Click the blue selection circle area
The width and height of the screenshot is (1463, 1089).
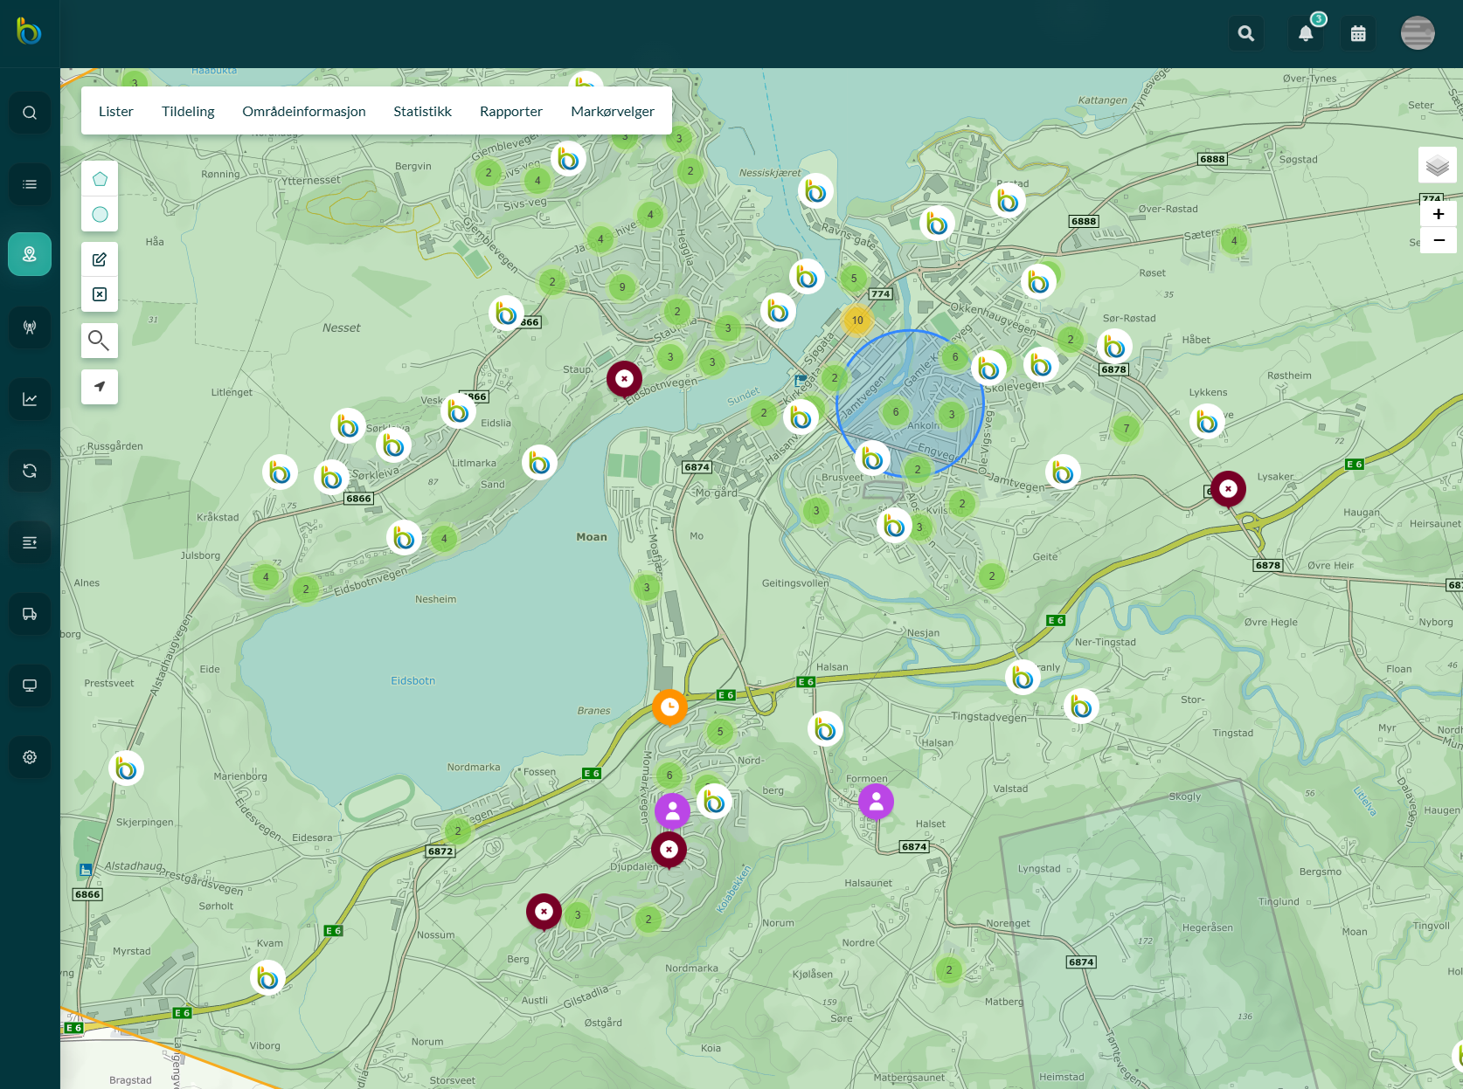(910, 403)
